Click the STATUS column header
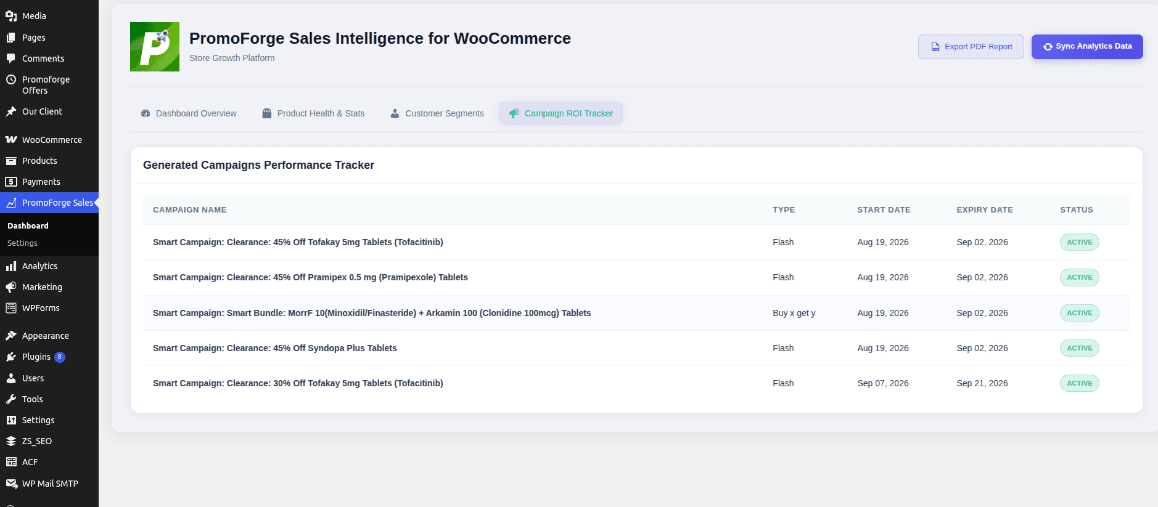This screenshot has height=507, width=1158. [1077, 210]
